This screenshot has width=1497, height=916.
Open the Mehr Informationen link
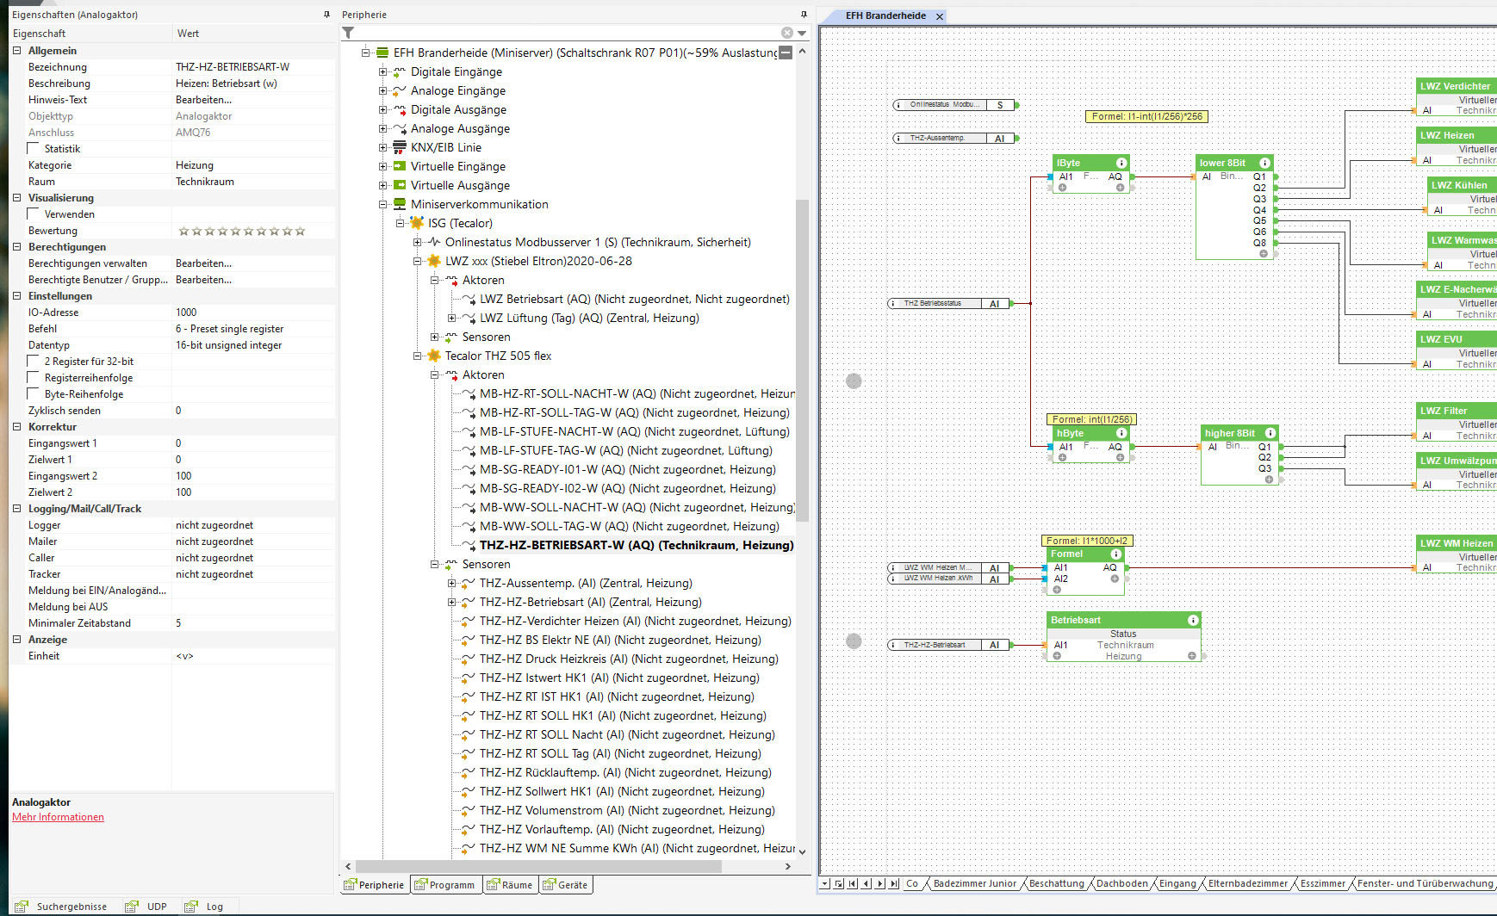click(58, 817)
